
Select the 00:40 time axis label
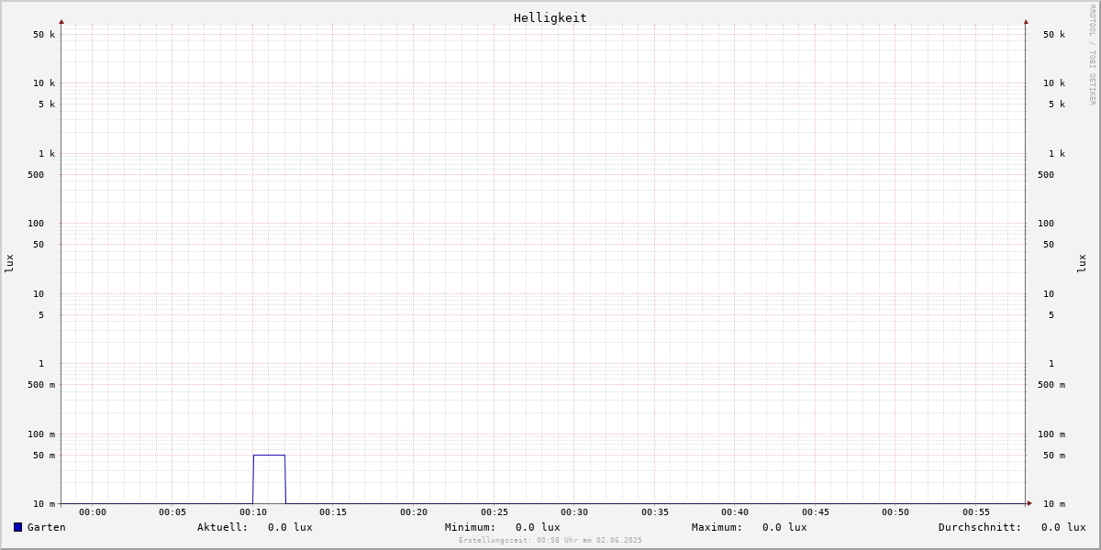[735, 512]
